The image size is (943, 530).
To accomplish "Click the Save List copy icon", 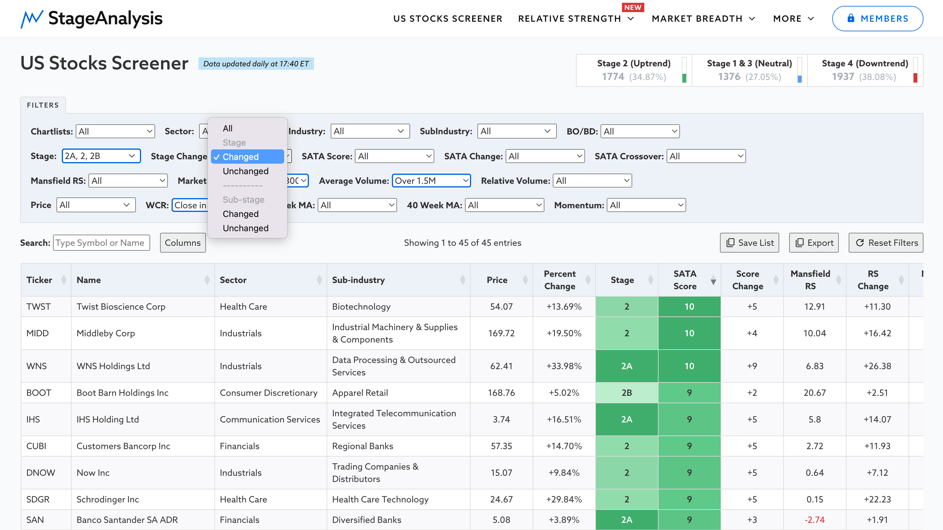I will (730, 242).
